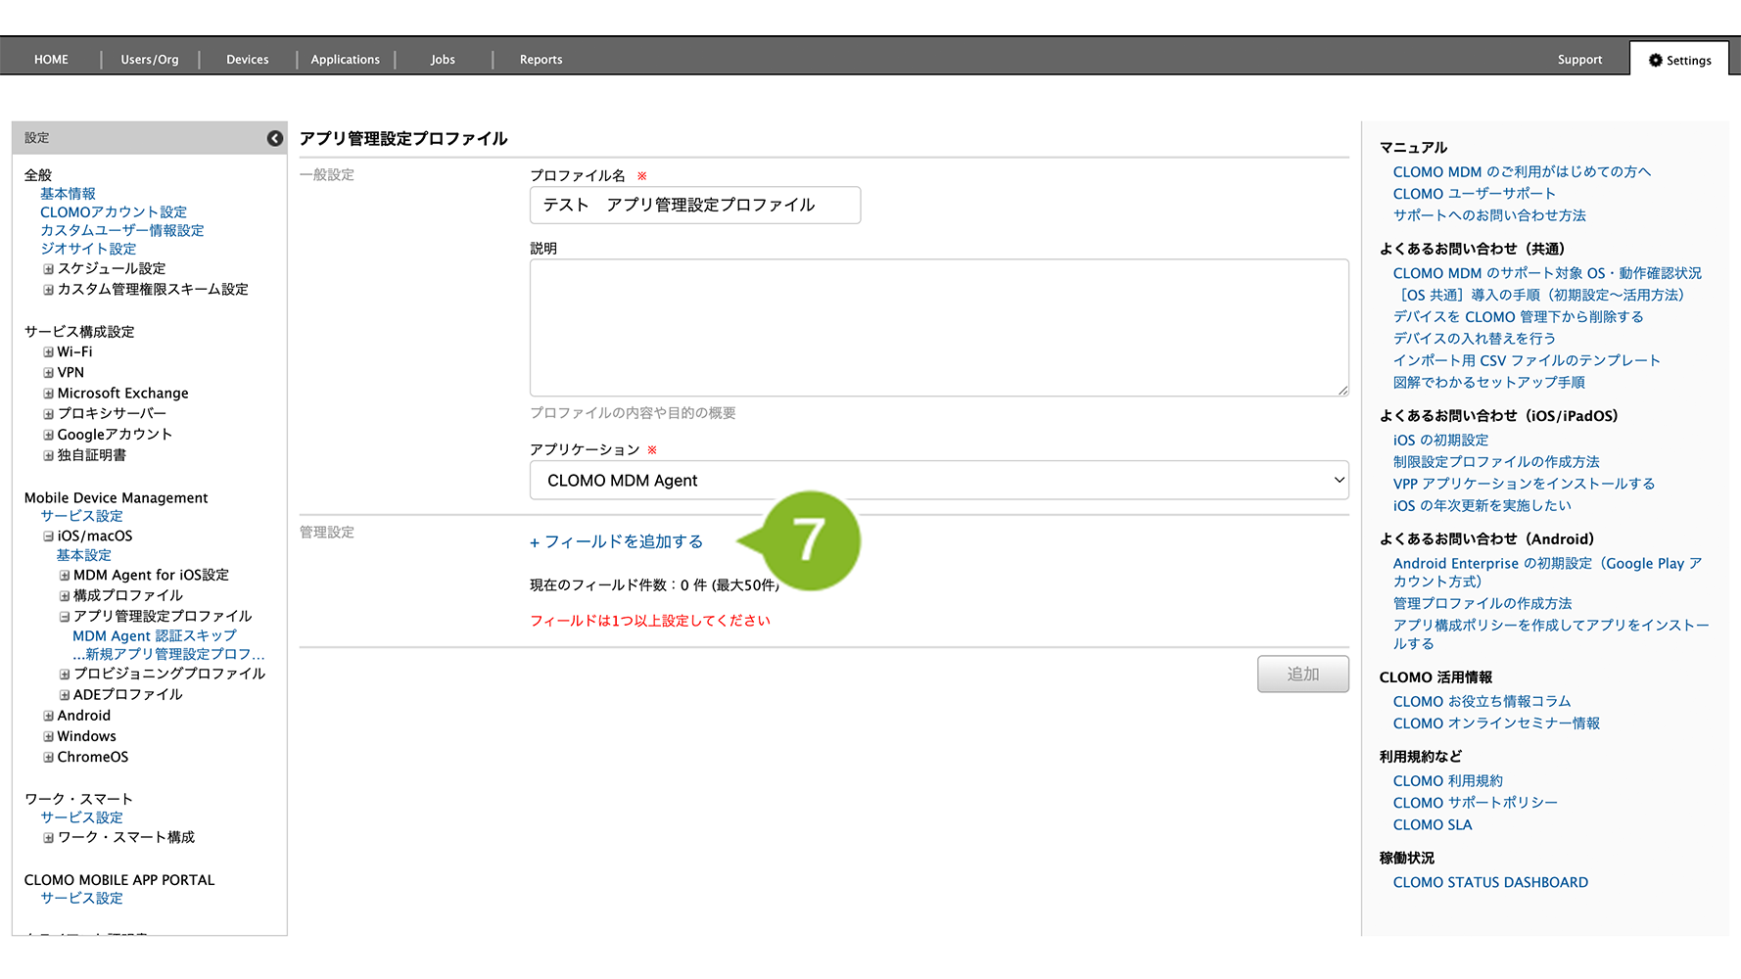Click the プロファイル名 text field

click(694, 206)
